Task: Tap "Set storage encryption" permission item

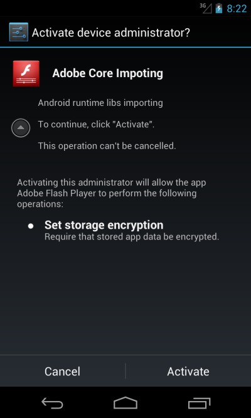Action: (x=104, y=225)
